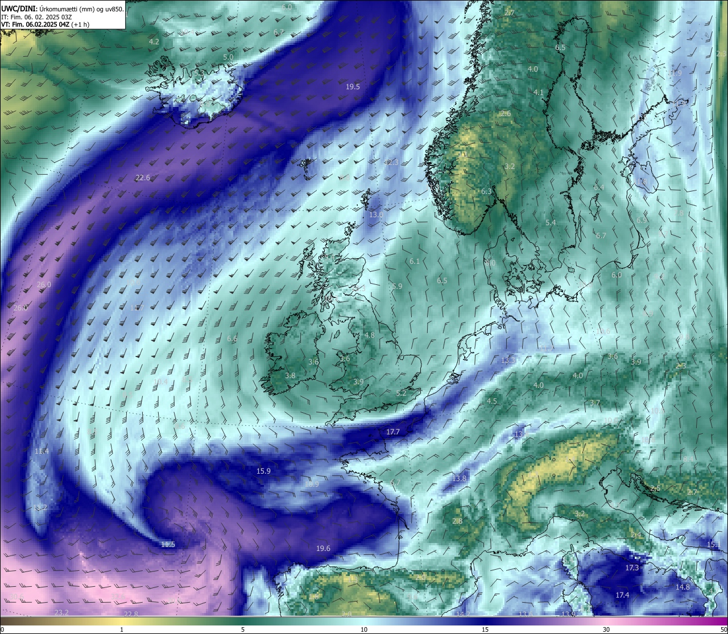The image size is (728, 634).
Task: Click the 11.5 value at the swirl centre
Action: tap(168, 544)
